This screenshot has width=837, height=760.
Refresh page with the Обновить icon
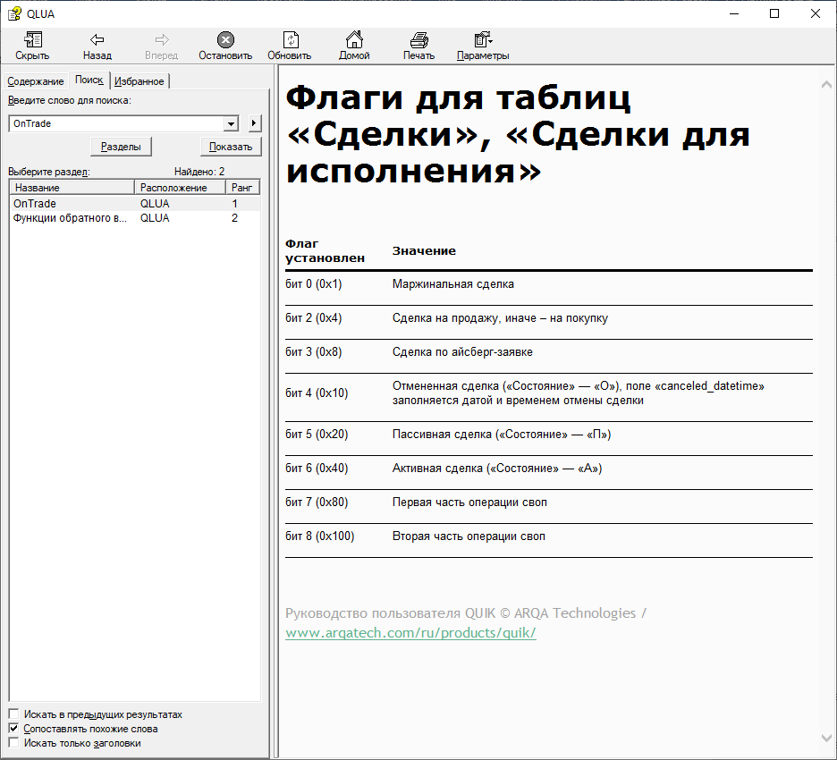coord(290,40)
